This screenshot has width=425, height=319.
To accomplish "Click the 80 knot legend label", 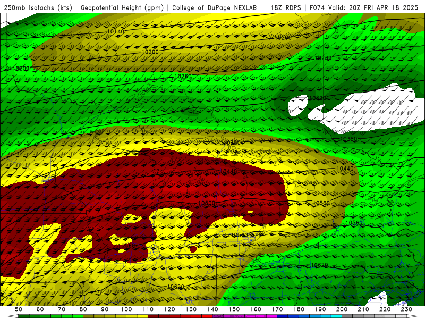I will point(83,309).
